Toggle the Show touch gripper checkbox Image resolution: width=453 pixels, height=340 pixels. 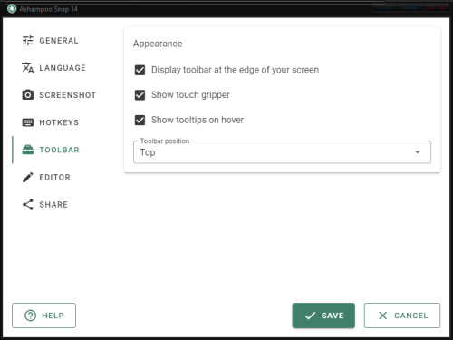(140, 95)
